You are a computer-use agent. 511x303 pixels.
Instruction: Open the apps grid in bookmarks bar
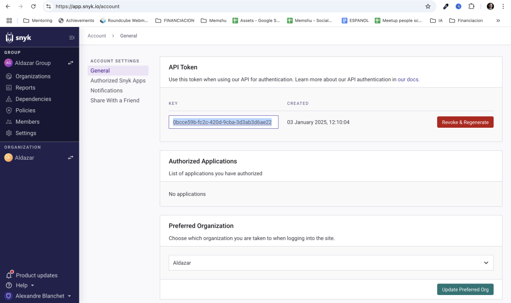pyautogui.click(x=9, y=20)
